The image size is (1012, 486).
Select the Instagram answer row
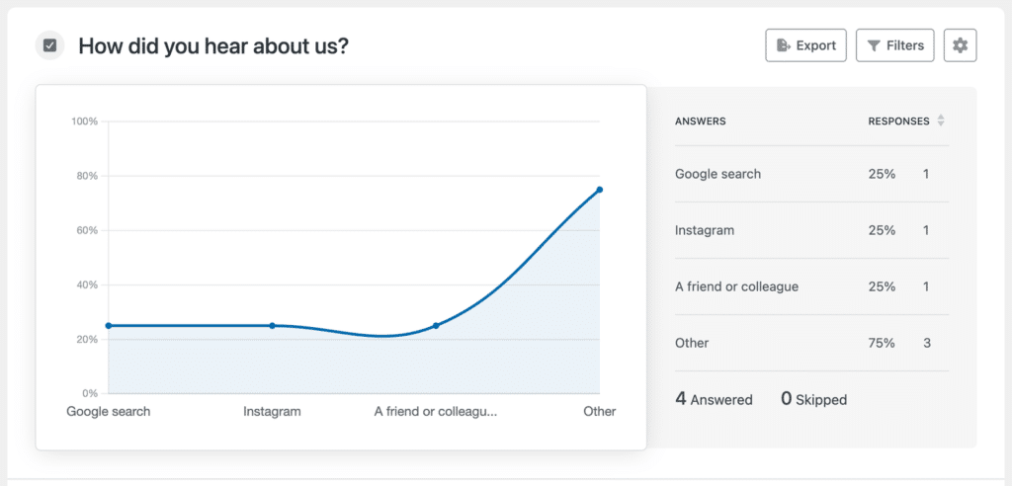tap(812, 230)
